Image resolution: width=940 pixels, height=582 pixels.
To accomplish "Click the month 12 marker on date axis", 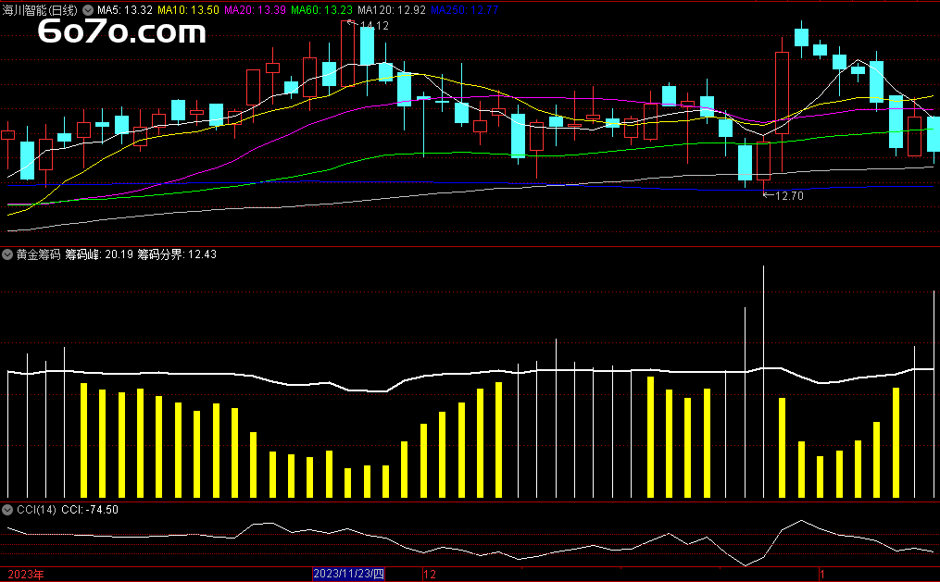I will 430,575.
